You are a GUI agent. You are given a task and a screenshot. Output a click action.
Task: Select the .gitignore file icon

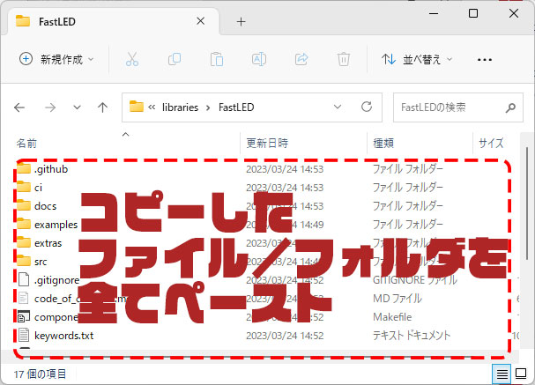pos(24,279)
